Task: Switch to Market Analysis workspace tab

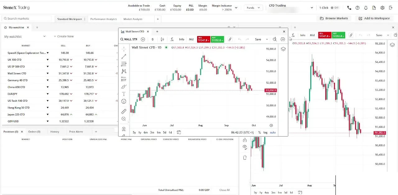Action: [x=133, y=19]
